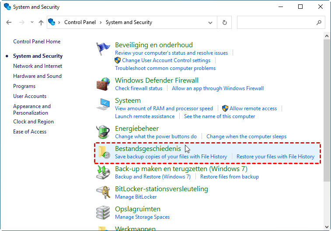Open Beveiliging en onderhoud heading
Viewport: 331px width, 231px height.
pos(154,45)
